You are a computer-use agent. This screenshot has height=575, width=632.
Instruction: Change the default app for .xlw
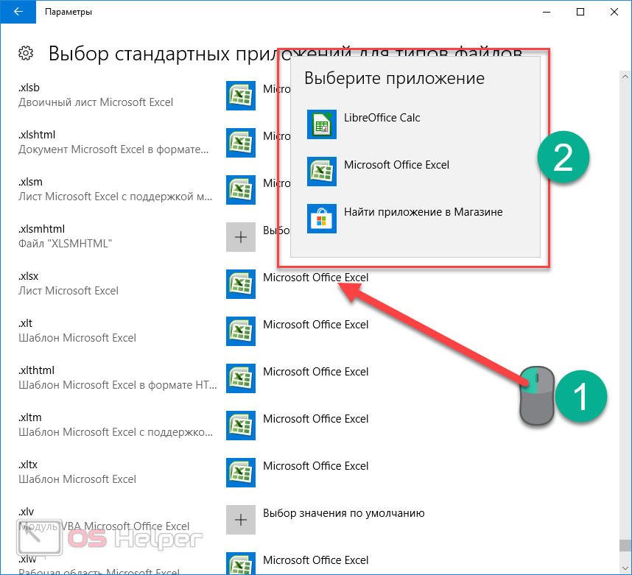[315, 560]
